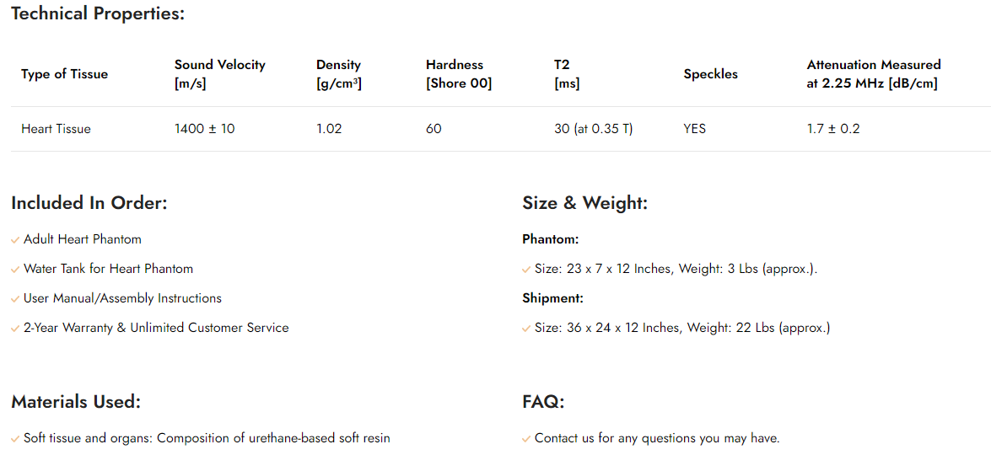This screenshot has height=471, width=991.
Task: Click the checkmark beside the shipment size line
Action: coord(526,329)
